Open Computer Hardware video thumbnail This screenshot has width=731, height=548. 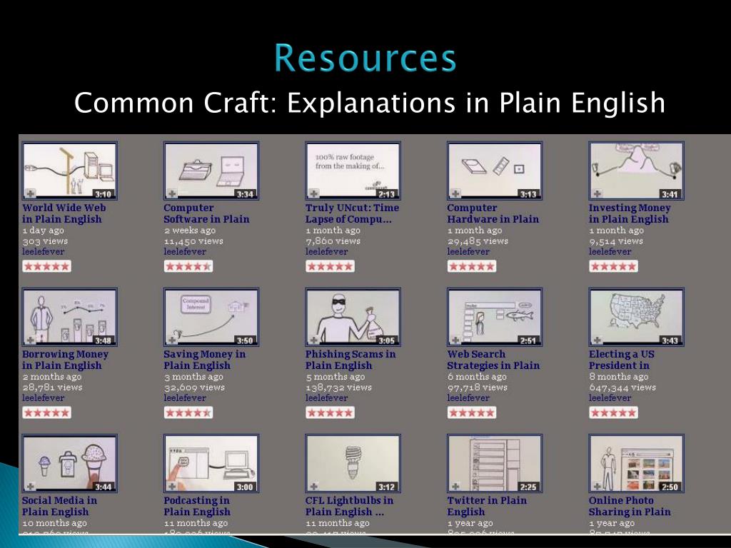point(495,171)
